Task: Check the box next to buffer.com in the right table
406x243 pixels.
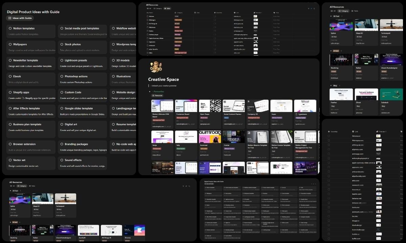Action: (x=329, y=238)
